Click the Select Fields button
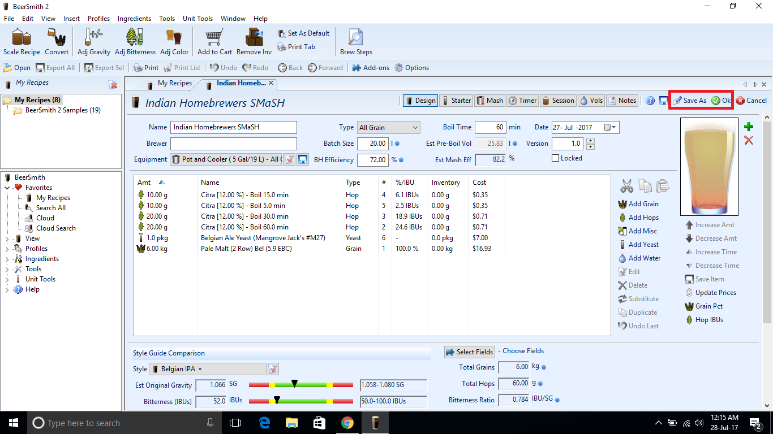Image resolution: width=773 pixels, height=434 pixels. pos(470,352)
